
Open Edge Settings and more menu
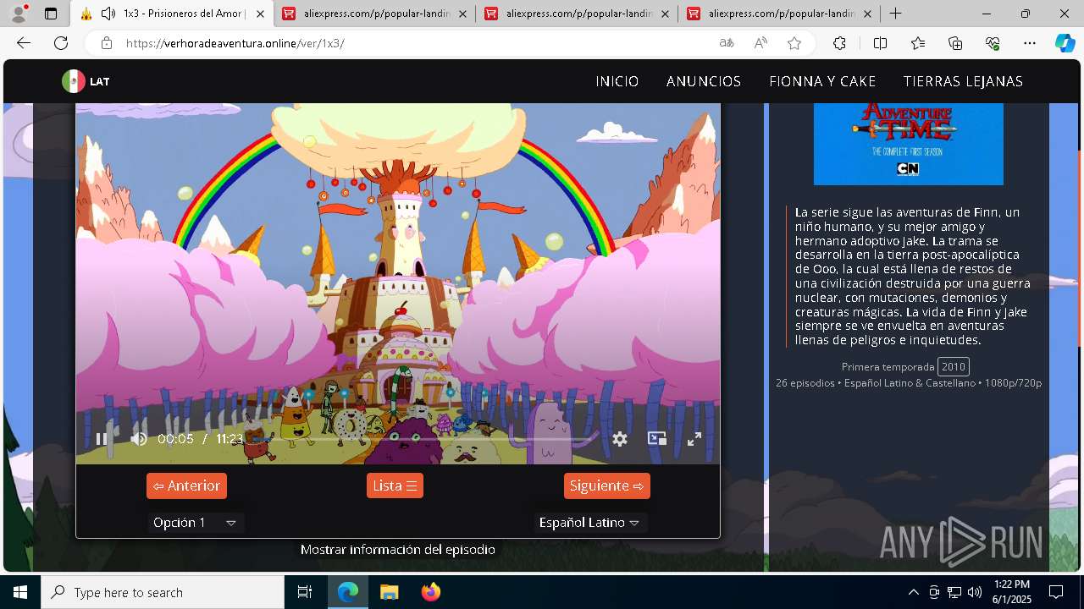pos(1030,43)
